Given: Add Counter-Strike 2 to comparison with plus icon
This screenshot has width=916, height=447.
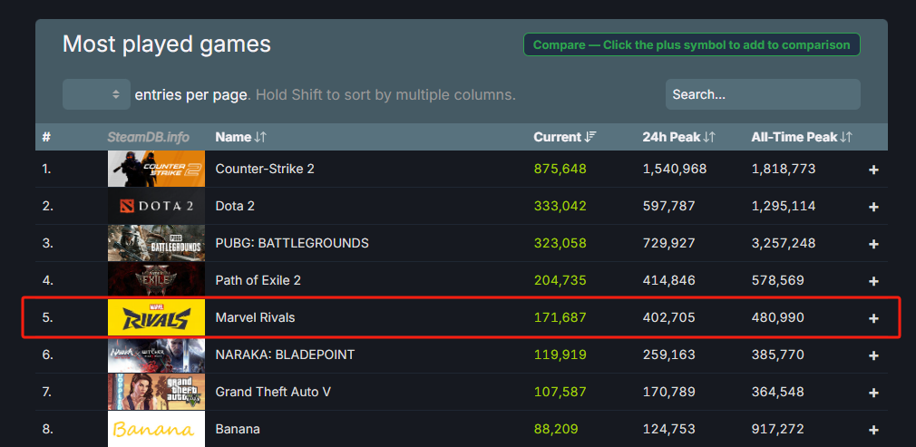Looking at the screenshot, I should [873, 170].
